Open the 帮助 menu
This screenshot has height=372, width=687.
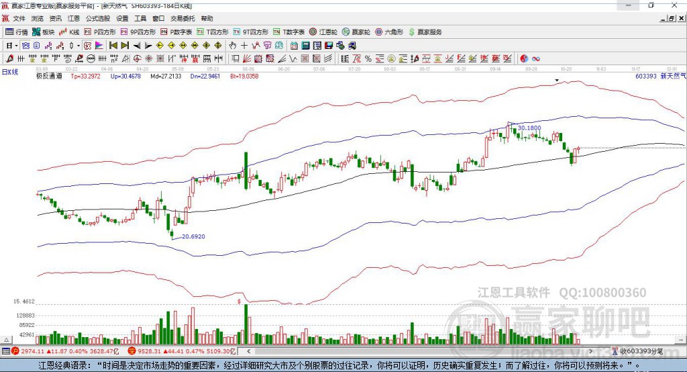(x=207, y=18)
